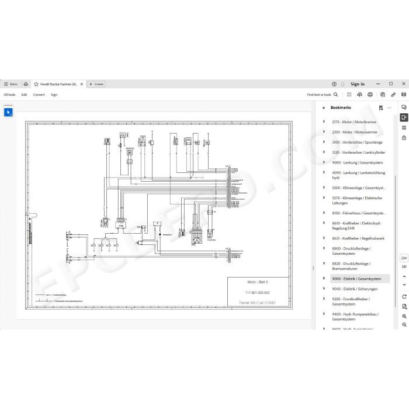
Task: Expand the 9000 Elektrik / Gesamtsystem bookmark
Action: (x=324, y=278)
